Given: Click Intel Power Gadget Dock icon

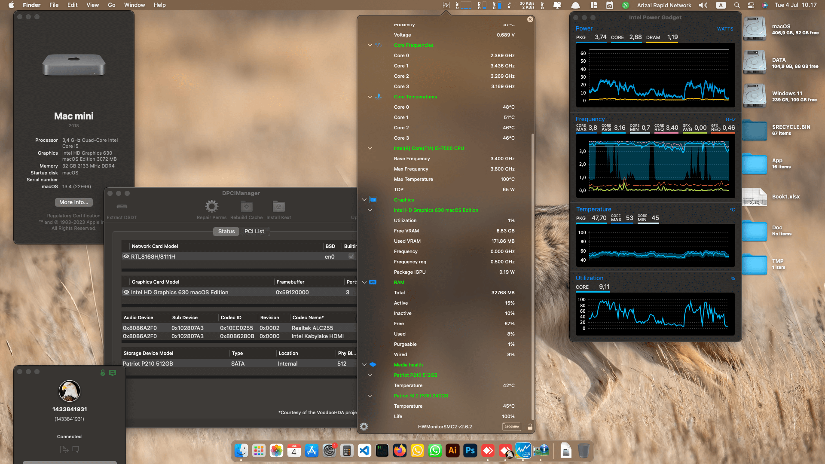Looking at the screenshot, I should 523,451.
